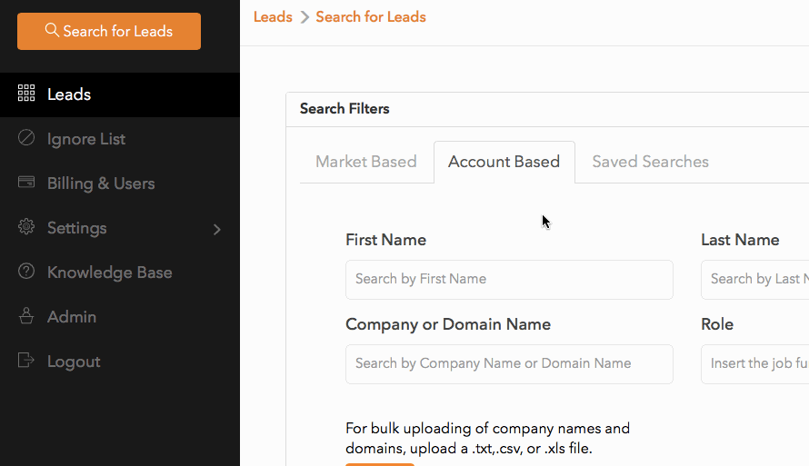Open the Saved Searches tab
This screenshot has width=809, height=466.
click(x=650, y=162)
